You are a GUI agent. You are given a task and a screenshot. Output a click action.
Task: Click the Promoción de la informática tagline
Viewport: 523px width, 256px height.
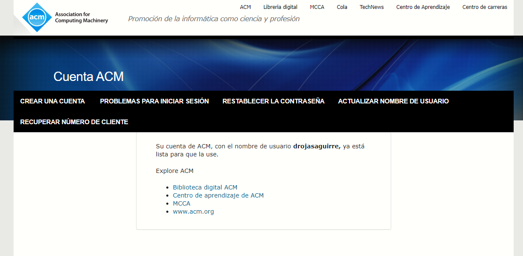[x=214, y=19]
